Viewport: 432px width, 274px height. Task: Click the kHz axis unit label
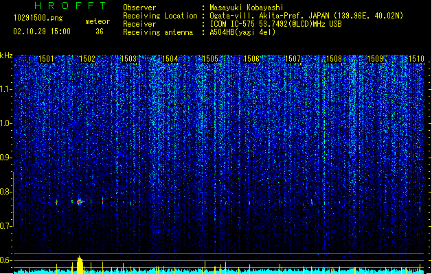6,55
